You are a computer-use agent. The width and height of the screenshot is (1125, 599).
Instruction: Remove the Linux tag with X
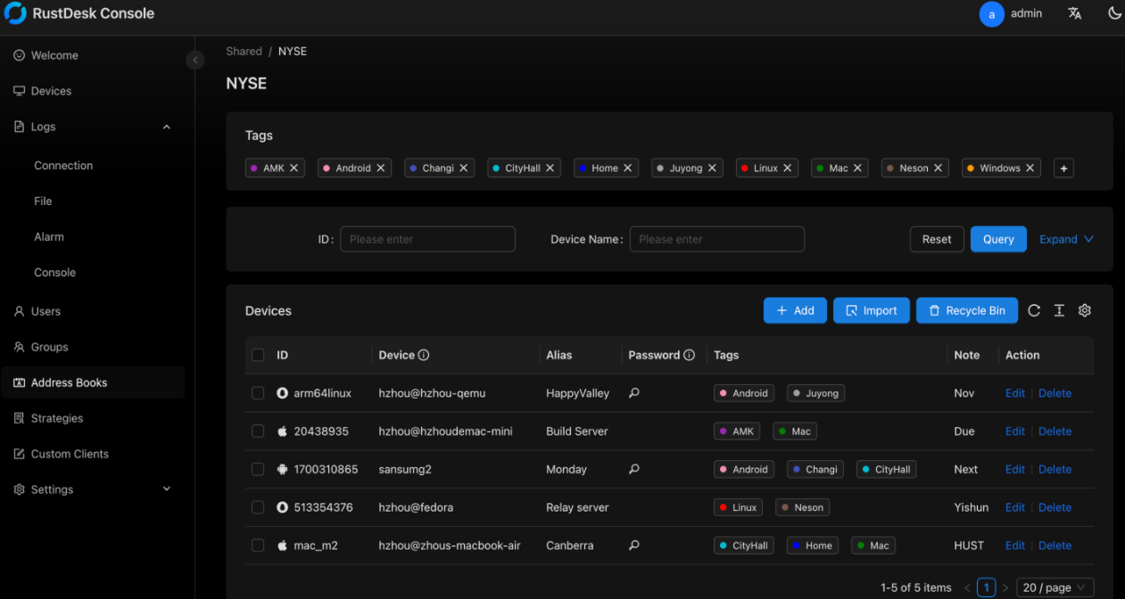tap(788, 168)
